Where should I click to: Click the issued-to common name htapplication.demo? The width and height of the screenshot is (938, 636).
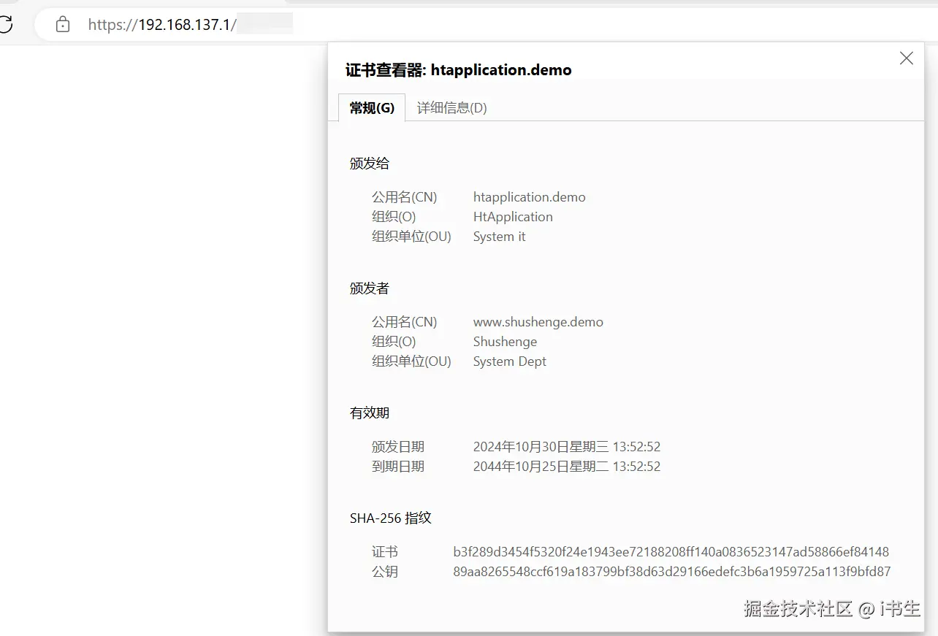[x=530, y=197]
